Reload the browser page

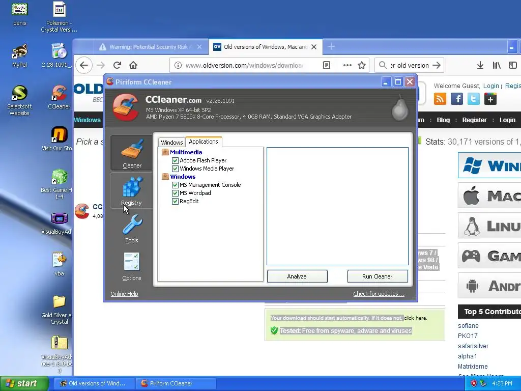point(117,65)
